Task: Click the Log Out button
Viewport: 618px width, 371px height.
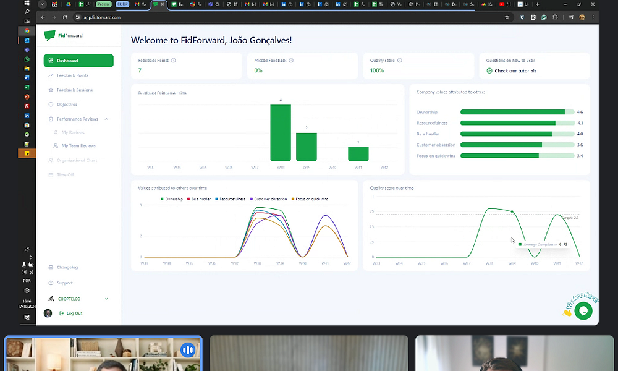Action: tap(74, 313)
